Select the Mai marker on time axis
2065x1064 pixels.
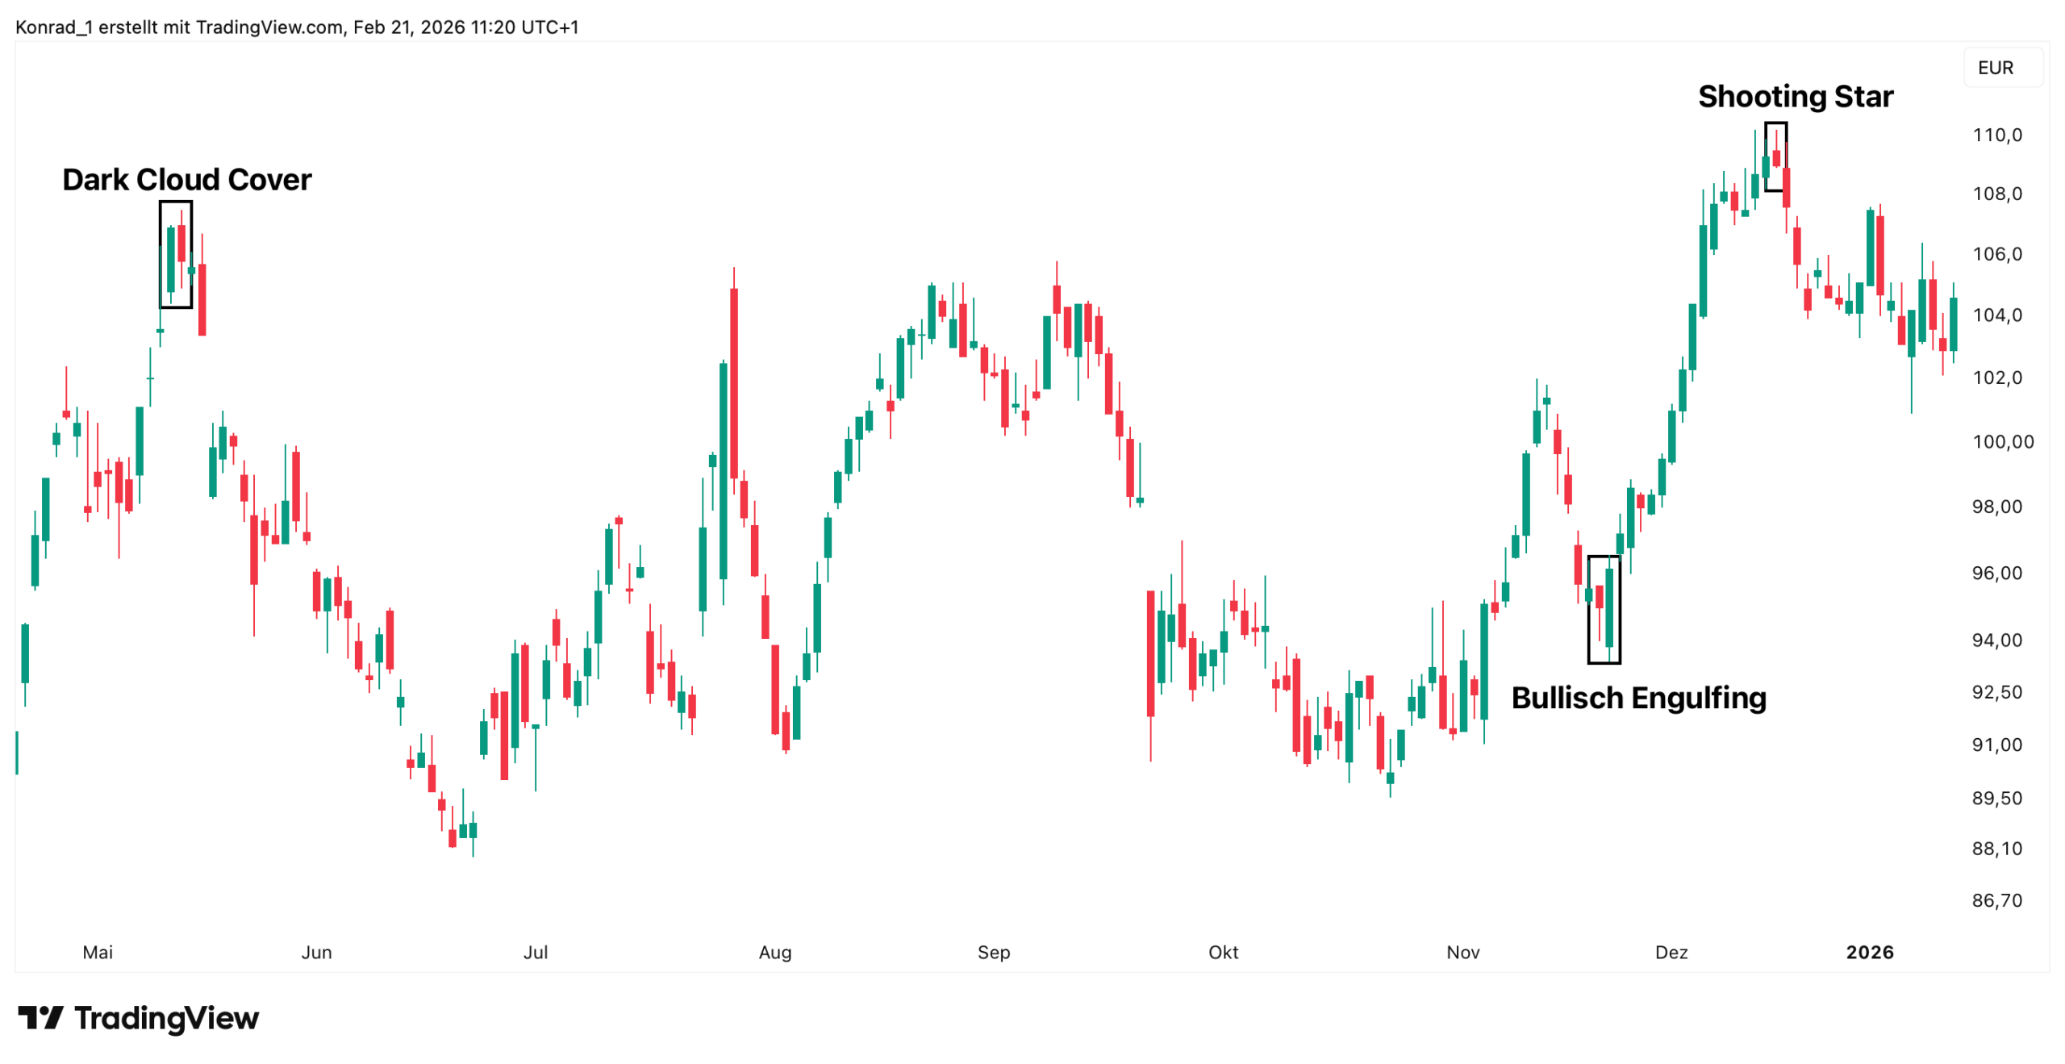click(98, 953)
